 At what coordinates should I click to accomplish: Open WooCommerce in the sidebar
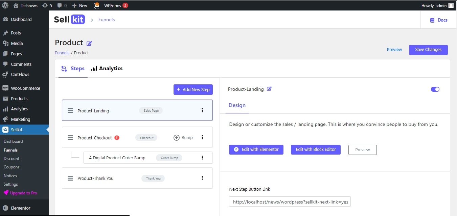[x=24, y=88]
